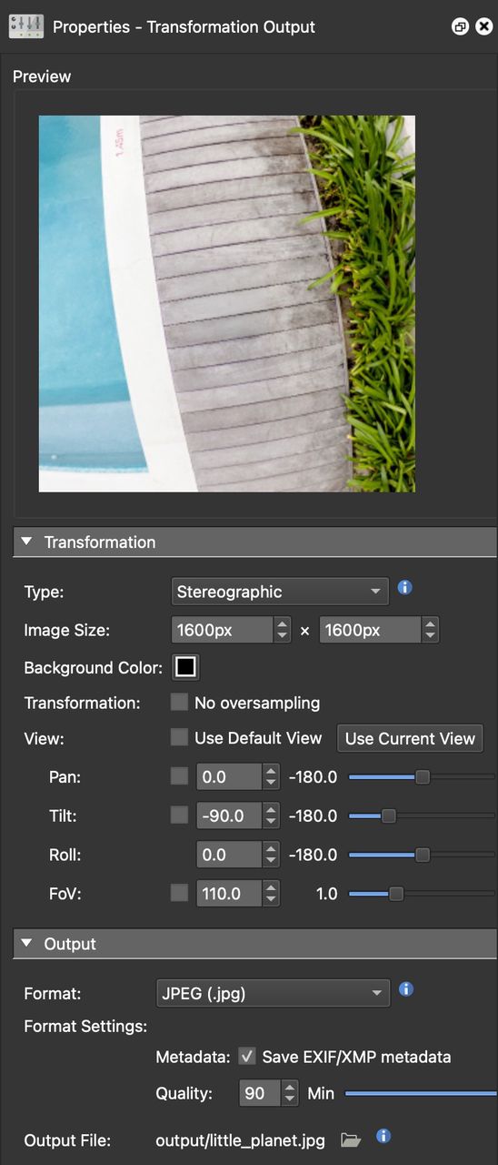Click the Quality value field
The height and width of the screenshot is (1165, 498).
(260, 1093)
